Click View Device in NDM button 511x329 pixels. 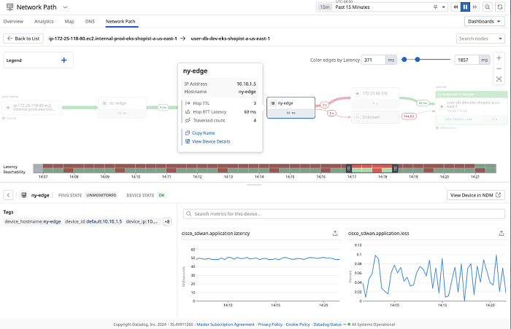coord(475,195)
